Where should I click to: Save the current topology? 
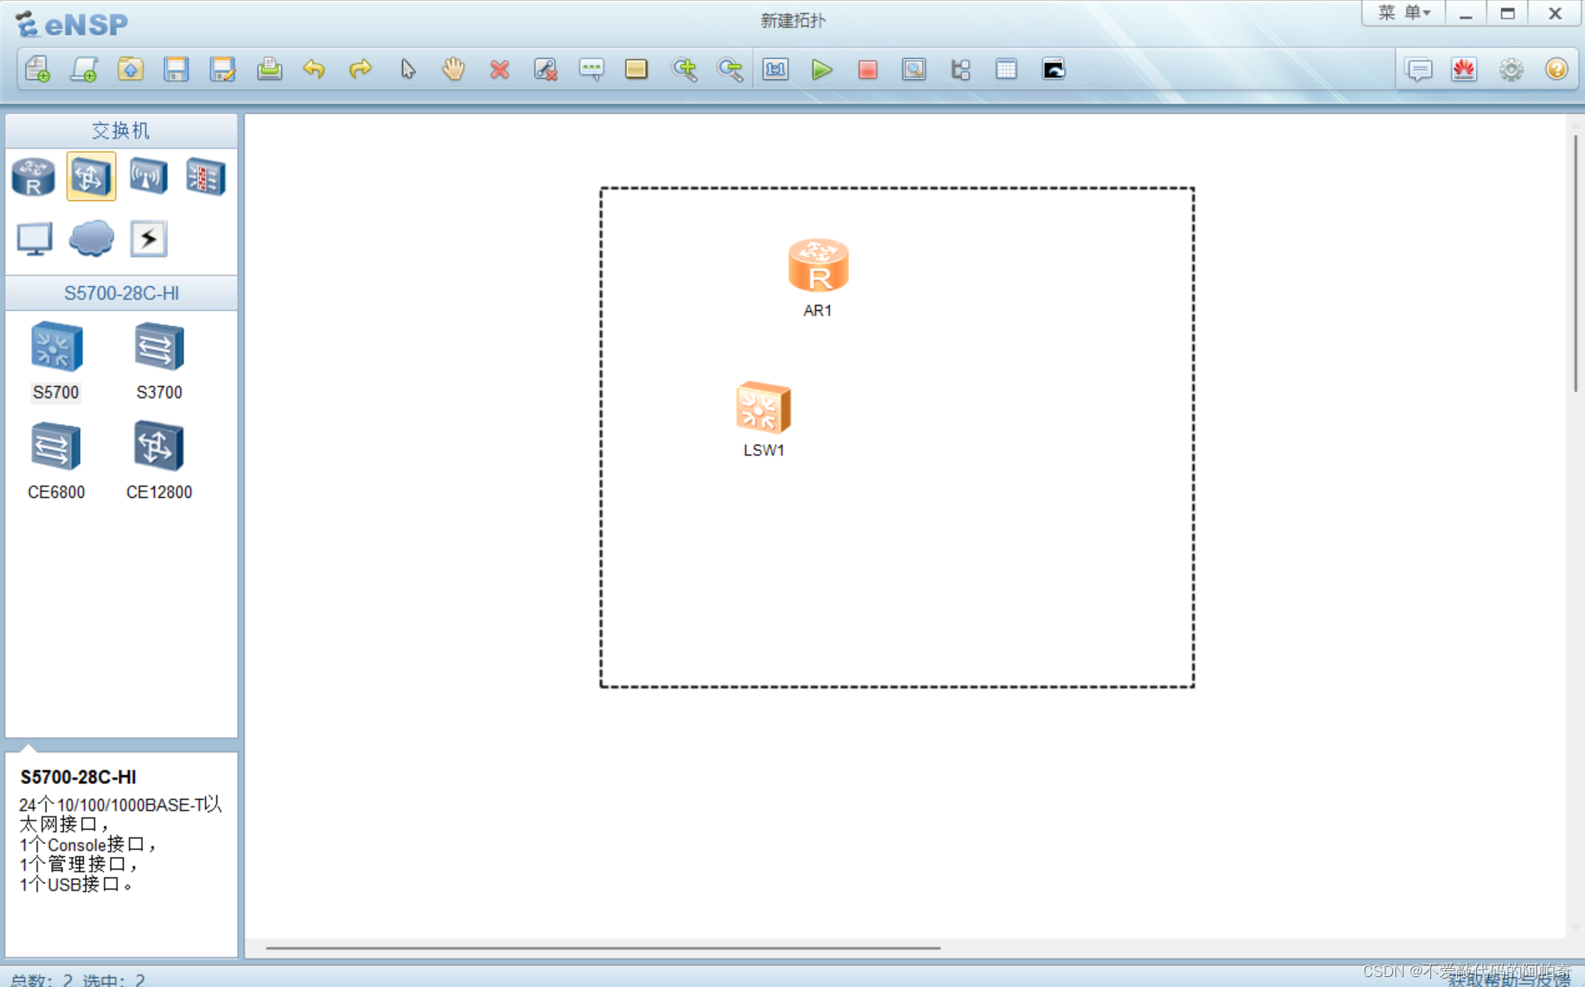(x=176, y=69)
